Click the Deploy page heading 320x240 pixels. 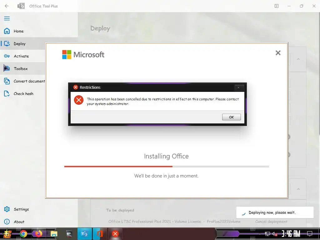point(100,28)
